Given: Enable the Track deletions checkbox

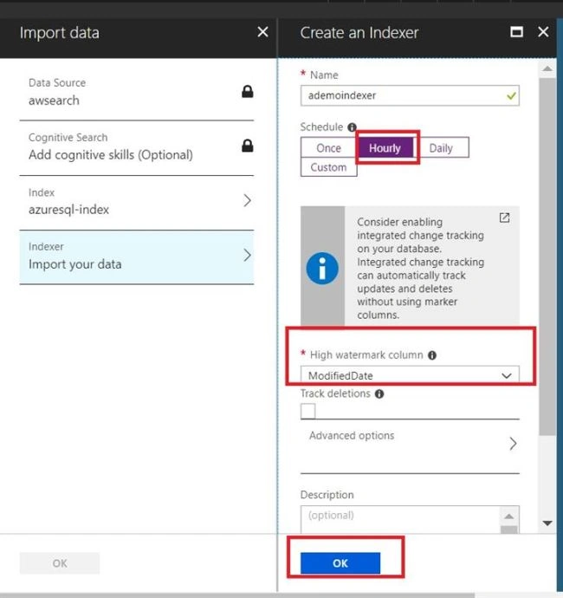Looking at the screenshot, I should click(x=308, y=411).
